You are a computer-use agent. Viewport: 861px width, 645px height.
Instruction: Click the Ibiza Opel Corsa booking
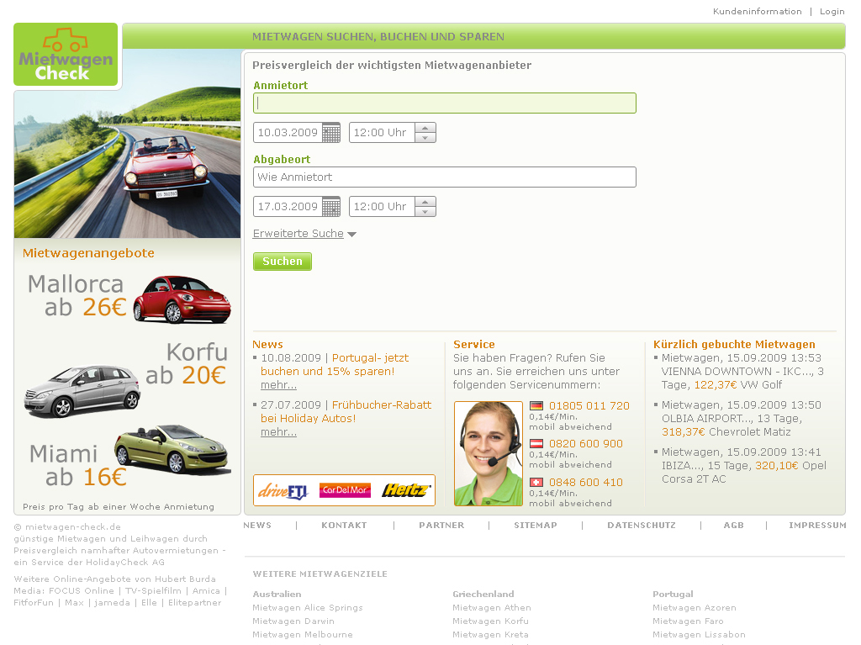744,465
